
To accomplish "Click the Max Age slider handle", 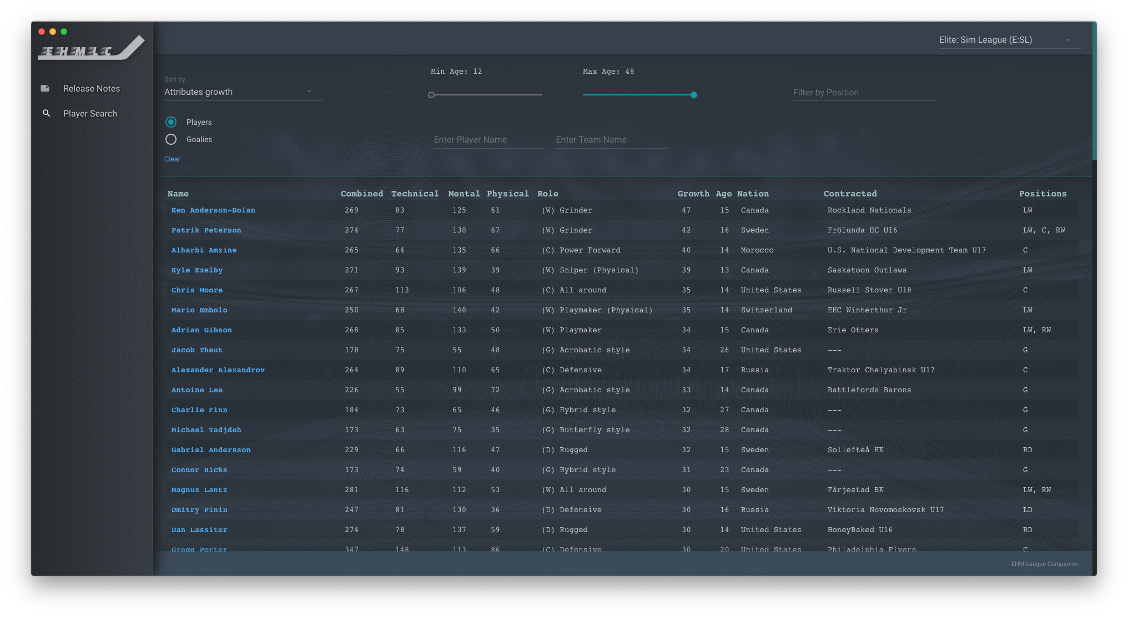I will point(694,95).
